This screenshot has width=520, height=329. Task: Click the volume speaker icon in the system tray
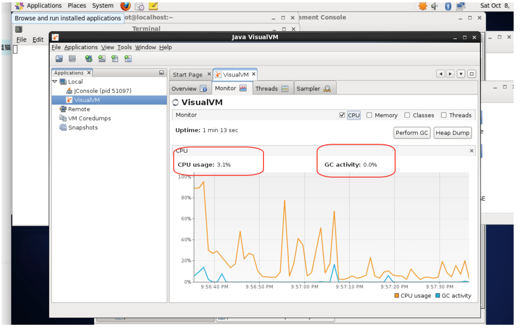(x=435, y=6)
